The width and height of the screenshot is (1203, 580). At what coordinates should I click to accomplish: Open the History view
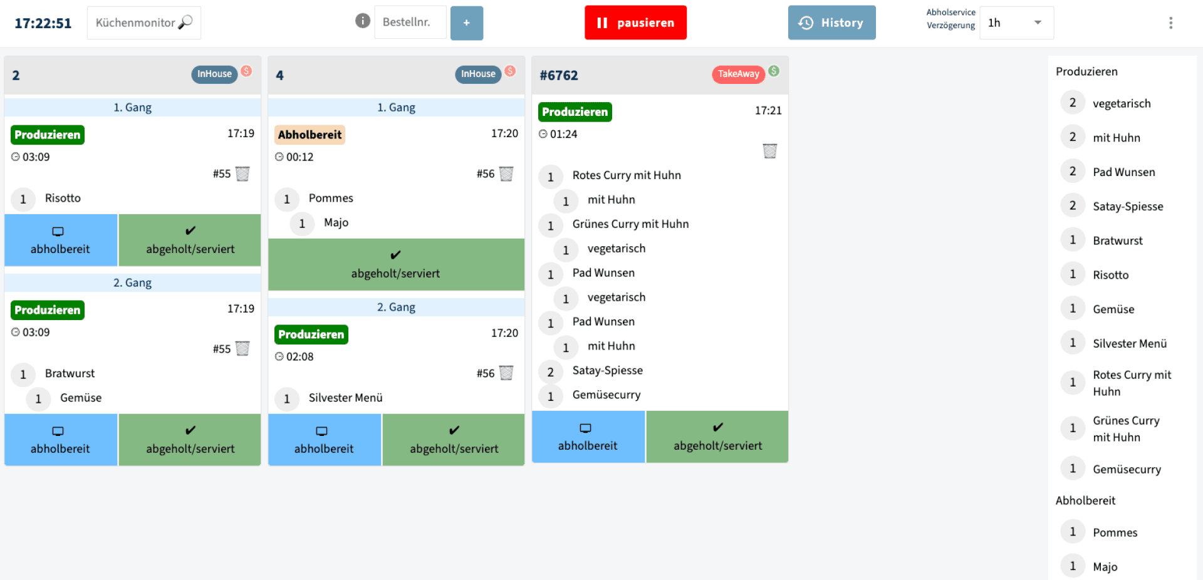tap(831, 23)
